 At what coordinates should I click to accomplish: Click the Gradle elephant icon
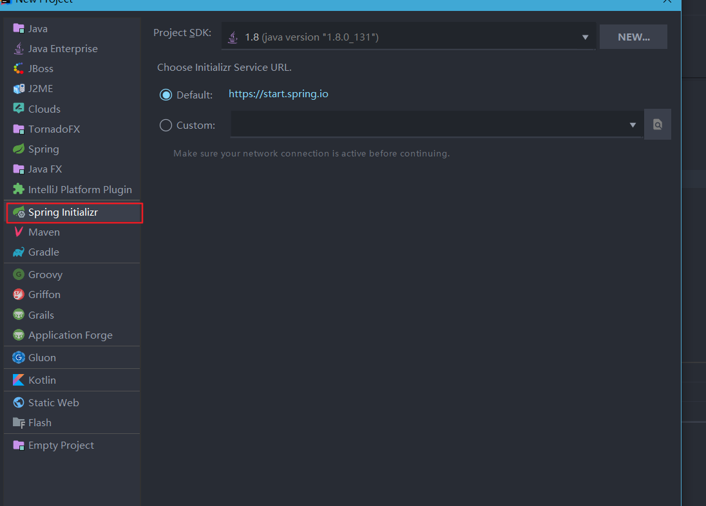point(19,252)
